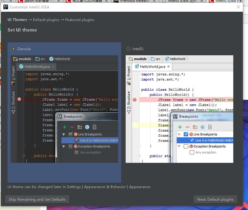Close HelloWorld.java tab in IntelliJ preview
Viewport: 248px width, 210px height.
pos(169,67)
